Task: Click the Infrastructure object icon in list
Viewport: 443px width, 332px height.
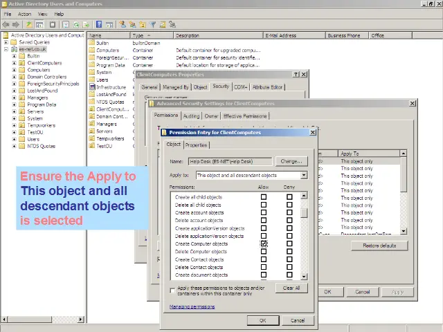Action: [91, 87]
